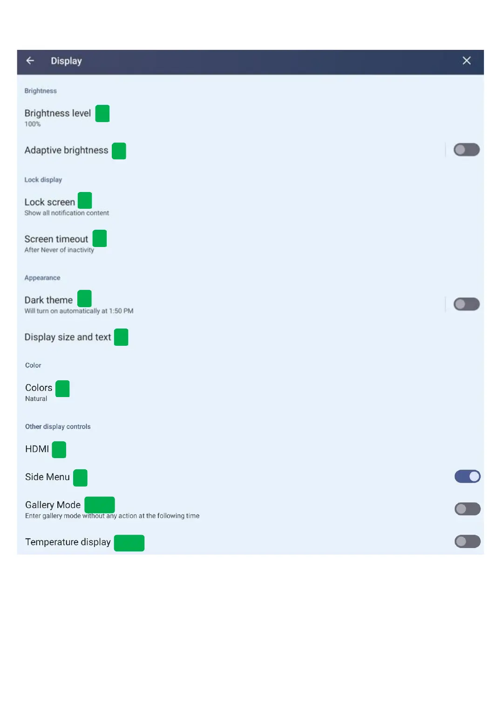Open Lock screen settings
Screen dimensions: 503x727
(50, 202)
